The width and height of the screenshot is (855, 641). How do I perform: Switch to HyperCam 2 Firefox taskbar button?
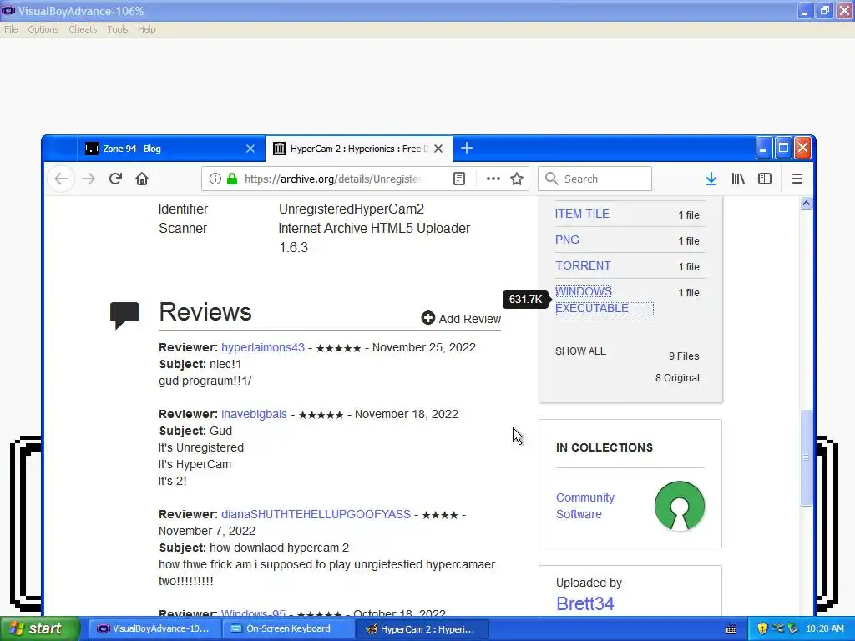coord(422,629)
